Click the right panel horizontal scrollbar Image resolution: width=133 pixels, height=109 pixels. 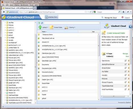114,96
